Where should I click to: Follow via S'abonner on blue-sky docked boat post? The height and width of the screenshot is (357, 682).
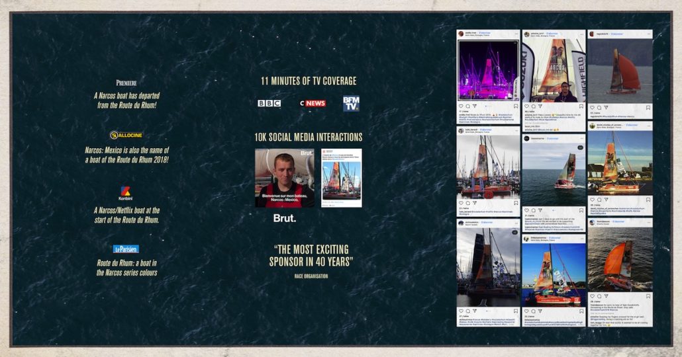click(x=555, y=238)
